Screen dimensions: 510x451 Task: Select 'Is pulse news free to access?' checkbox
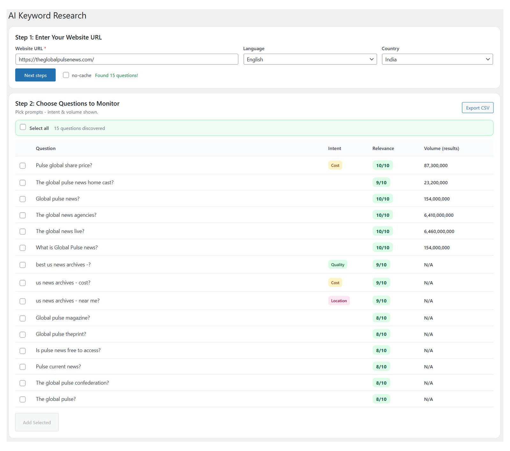coord(23,351)
